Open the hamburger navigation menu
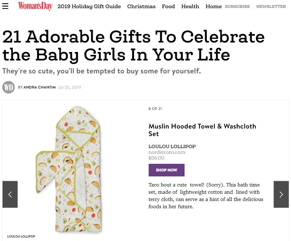This screenshot has height=241, width=291. pyautogui.click(x=5, y=6)
